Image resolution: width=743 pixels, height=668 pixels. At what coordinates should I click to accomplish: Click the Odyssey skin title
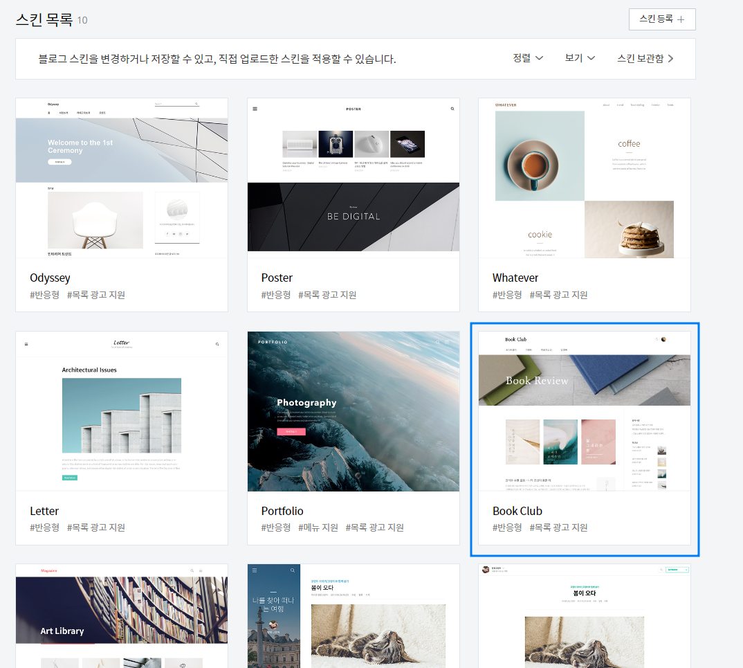[x=51, y=278]
